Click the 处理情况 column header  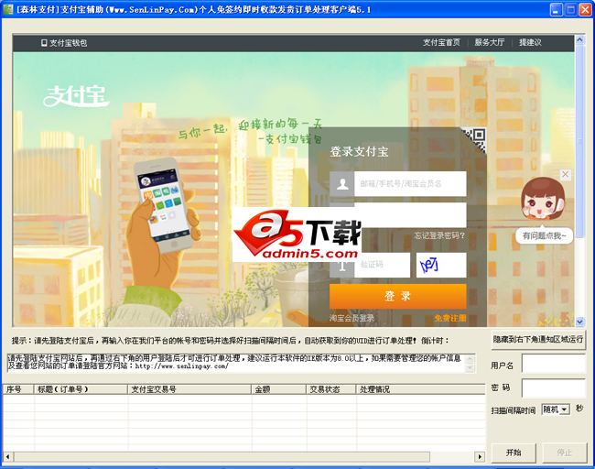(x=420, y=389)
